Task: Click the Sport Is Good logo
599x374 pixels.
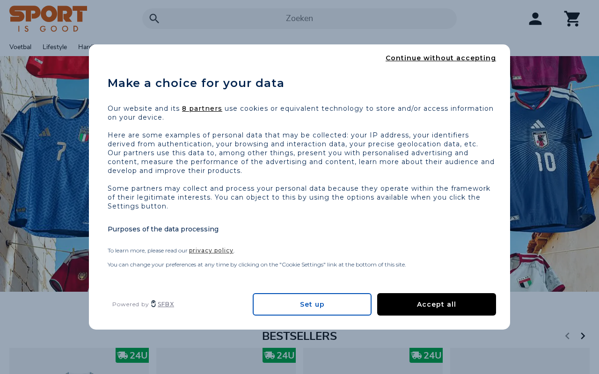Action: coord(48,19)
